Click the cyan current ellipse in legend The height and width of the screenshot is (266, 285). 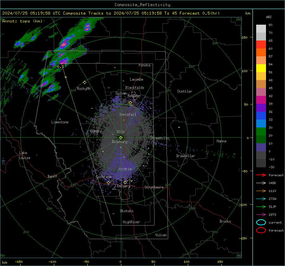click(x=261, y=222)
